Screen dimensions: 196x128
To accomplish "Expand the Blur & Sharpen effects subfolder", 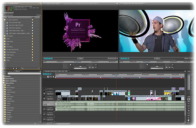I will [x=3, y=88].
